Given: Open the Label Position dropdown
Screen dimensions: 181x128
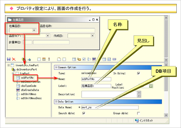Looking at the screenshot, I should pyautogui.click(x=151, y=86).
